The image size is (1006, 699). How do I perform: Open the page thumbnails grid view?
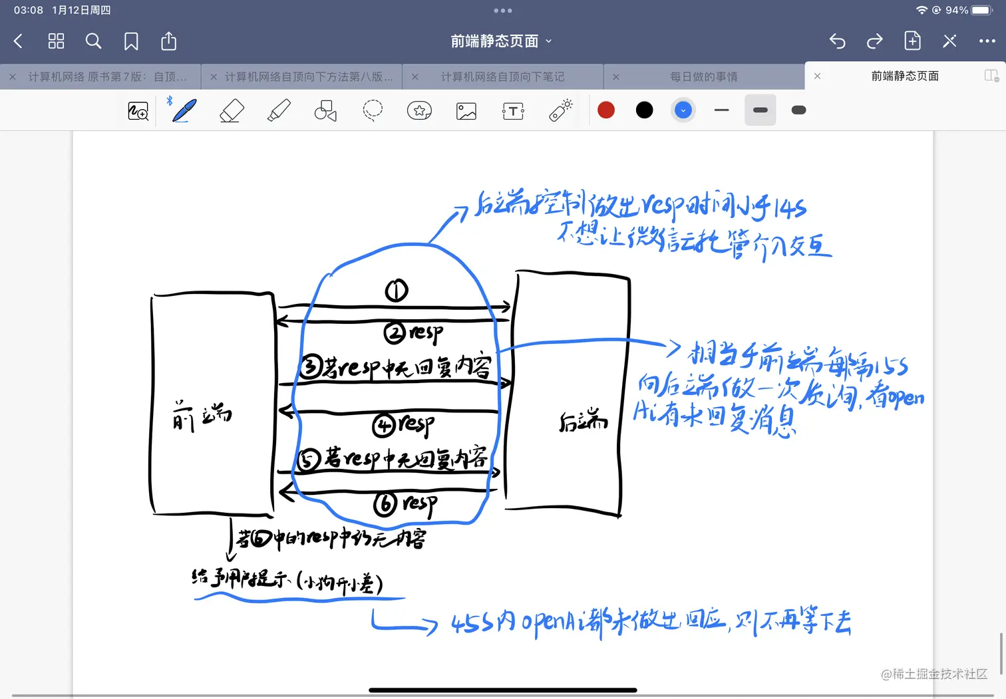56,41
